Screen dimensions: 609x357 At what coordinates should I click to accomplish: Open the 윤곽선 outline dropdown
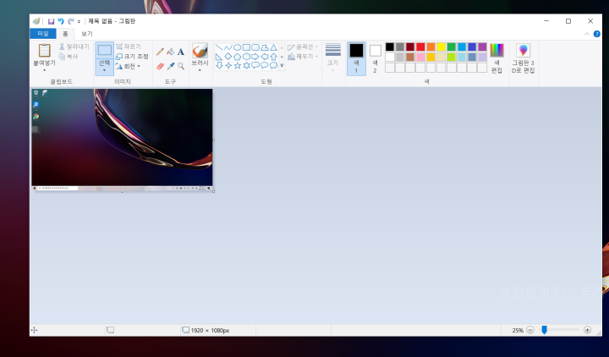click(303, 47)
